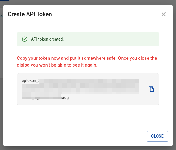
Task: Copy the API token to clipboard
Action: click(151, 89)
